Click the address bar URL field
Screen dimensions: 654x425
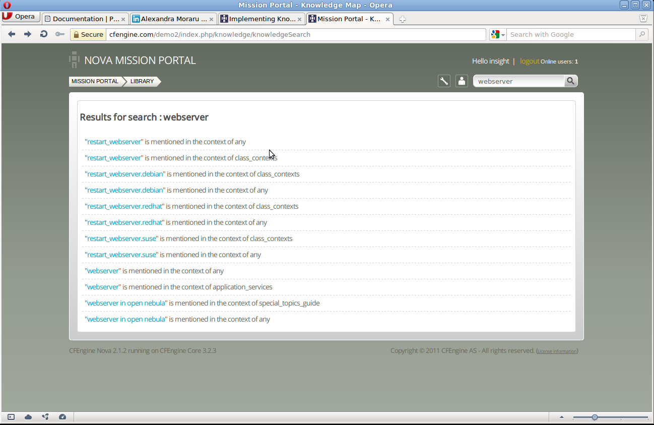tap(296, 34)
